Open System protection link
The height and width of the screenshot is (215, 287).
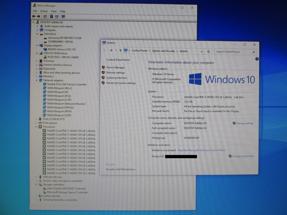(x=117, y=78)
